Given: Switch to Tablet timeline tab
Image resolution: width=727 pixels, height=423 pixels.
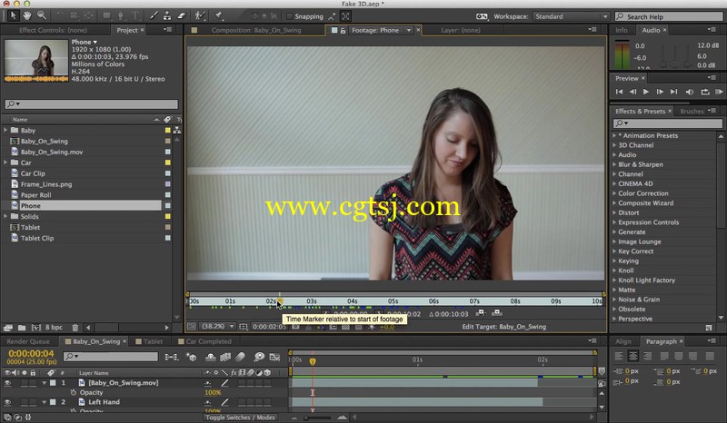Looking at the screenshot, I should 153,341.
